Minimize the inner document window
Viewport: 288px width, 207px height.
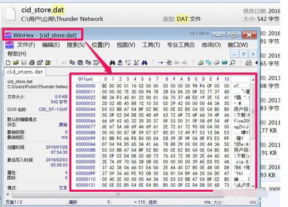pos(235,54)
